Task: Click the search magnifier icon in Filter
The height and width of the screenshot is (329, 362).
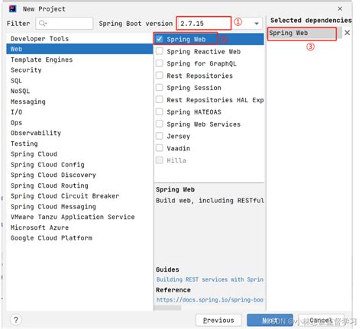Action: tap(43, 24)
